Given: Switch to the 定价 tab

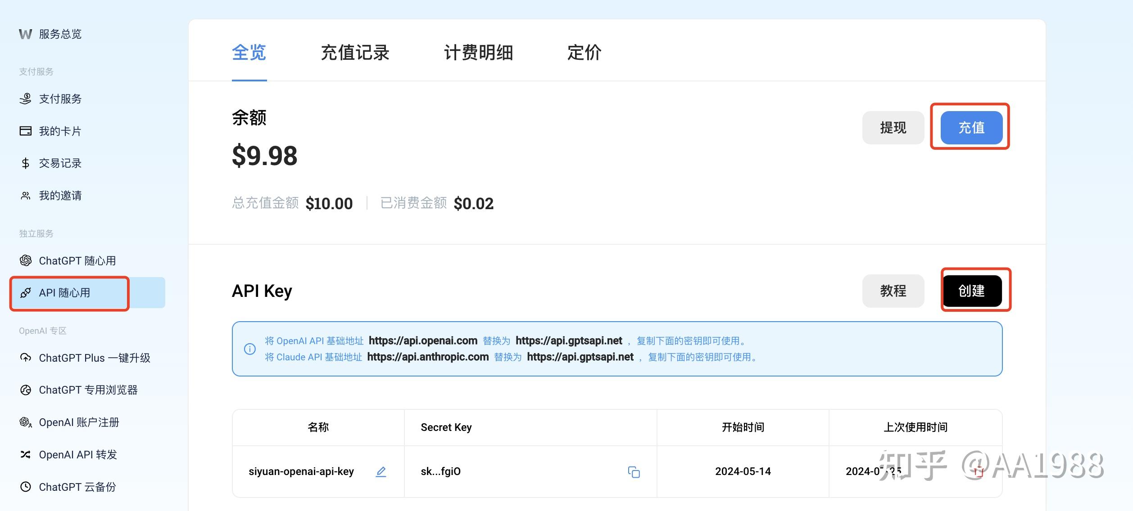Looking at the screenshot, I should point(584,53).
